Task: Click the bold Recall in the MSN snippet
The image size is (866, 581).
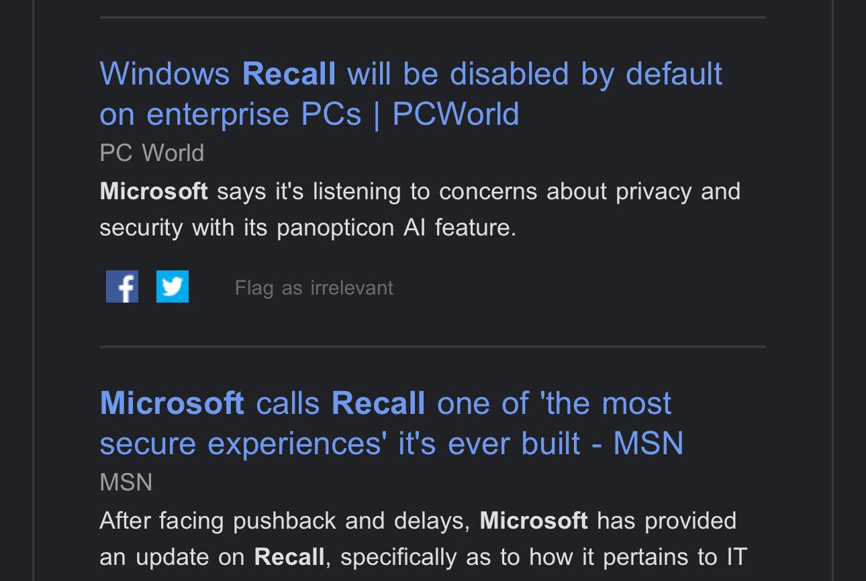Action: (289, 557)
